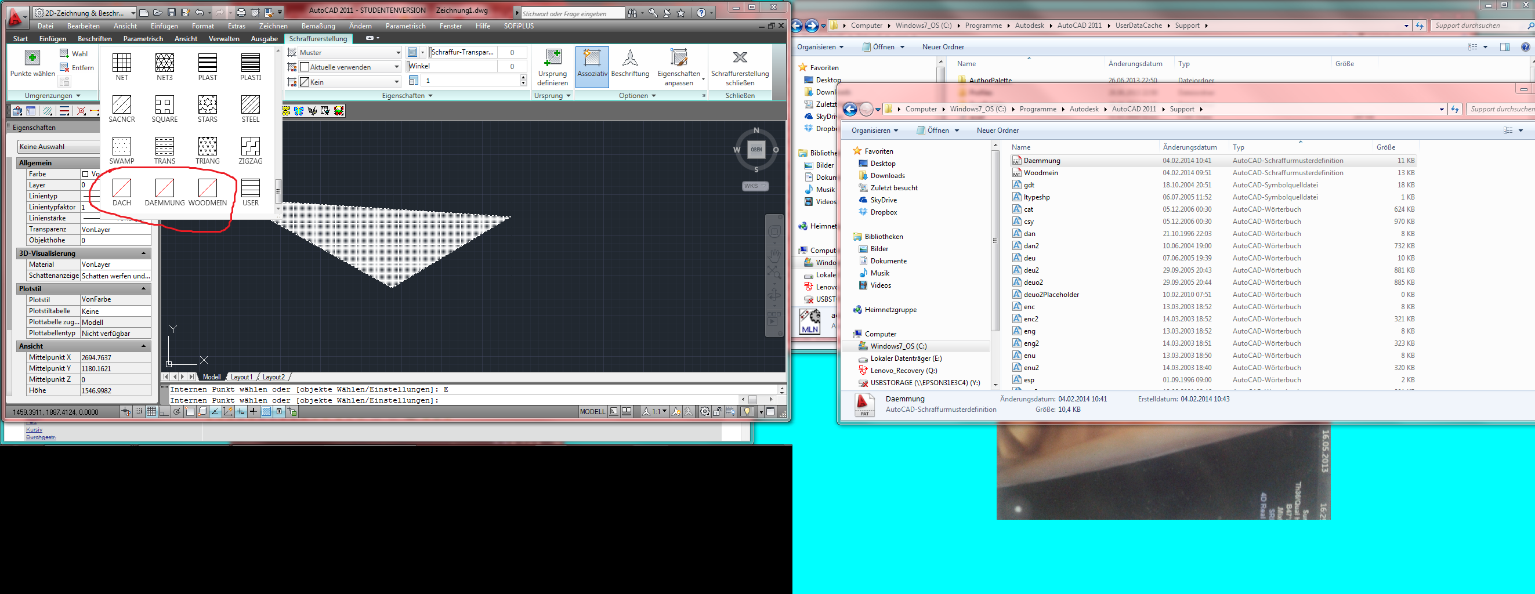Expand the Umgrenzungen panel
1535x594 pixels.
(52, 95)
